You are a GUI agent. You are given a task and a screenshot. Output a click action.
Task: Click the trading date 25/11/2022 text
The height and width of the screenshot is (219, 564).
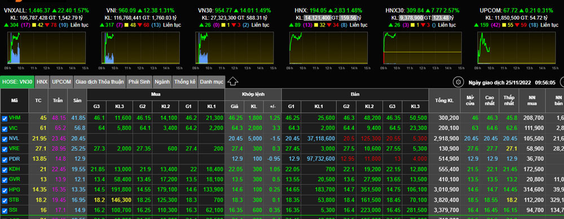518,83
